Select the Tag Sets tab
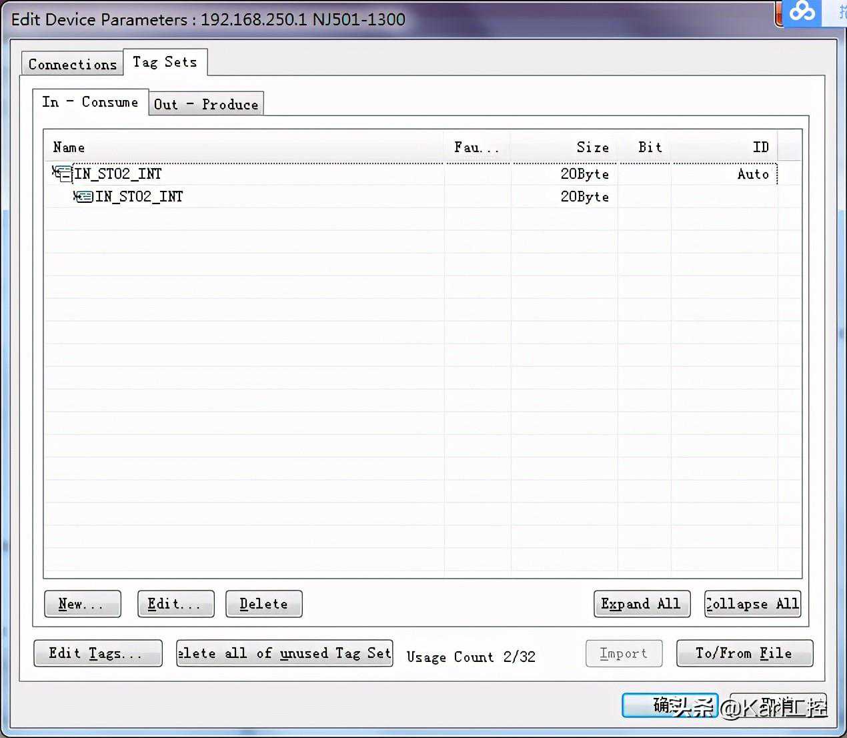The image size is (847, 738). coord(165,63)
